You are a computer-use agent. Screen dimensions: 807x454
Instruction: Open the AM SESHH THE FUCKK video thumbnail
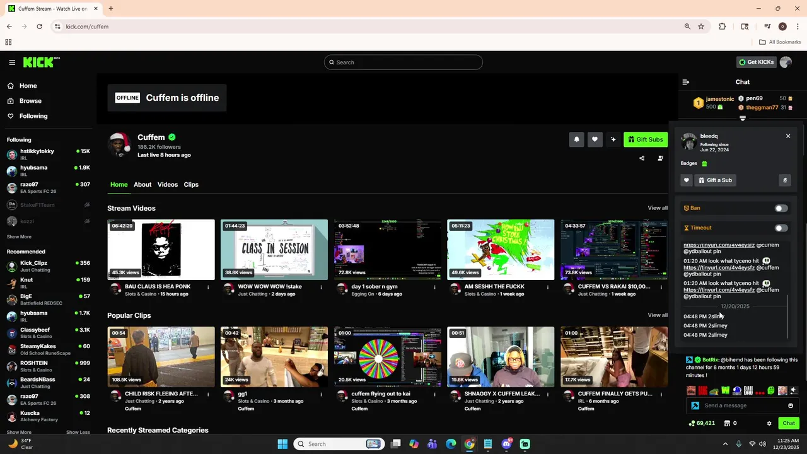[x=501, y=250]
